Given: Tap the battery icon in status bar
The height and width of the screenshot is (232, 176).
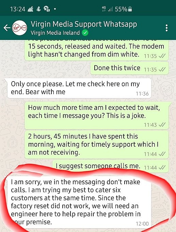Looking at the screenshot, I should click(x=130, y=9).
